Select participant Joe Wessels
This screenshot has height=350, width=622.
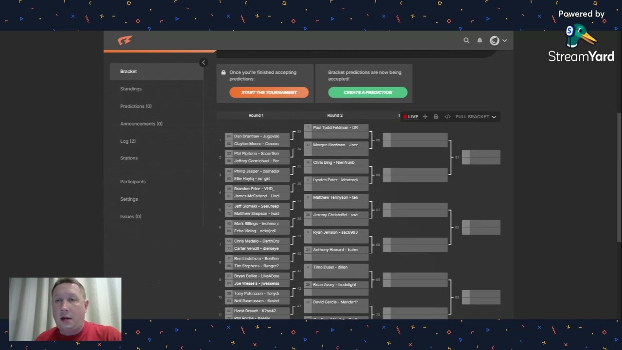(257, 283)
